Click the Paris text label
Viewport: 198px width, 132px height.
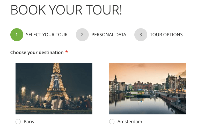29,122
